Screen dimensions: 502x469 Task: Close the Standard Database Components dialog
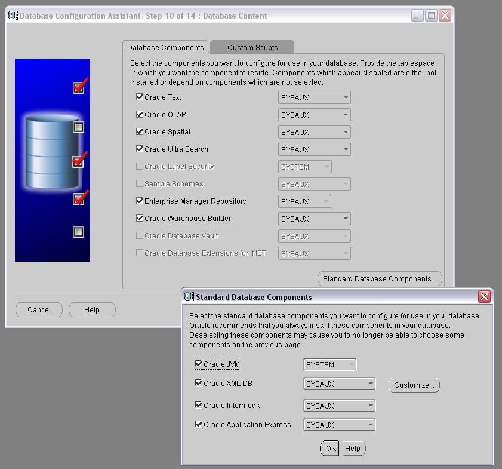[x=484, y=297]
